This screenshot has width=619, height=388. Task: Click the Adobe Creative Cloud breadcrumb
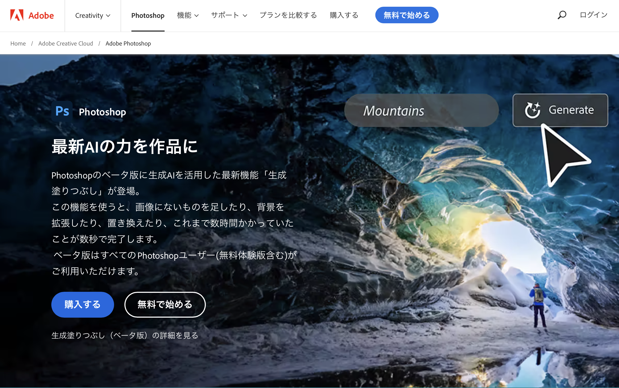click(x=65, y=43)
